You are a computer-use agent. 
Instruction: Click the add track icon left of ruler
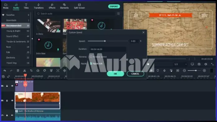tap(3, 76)
